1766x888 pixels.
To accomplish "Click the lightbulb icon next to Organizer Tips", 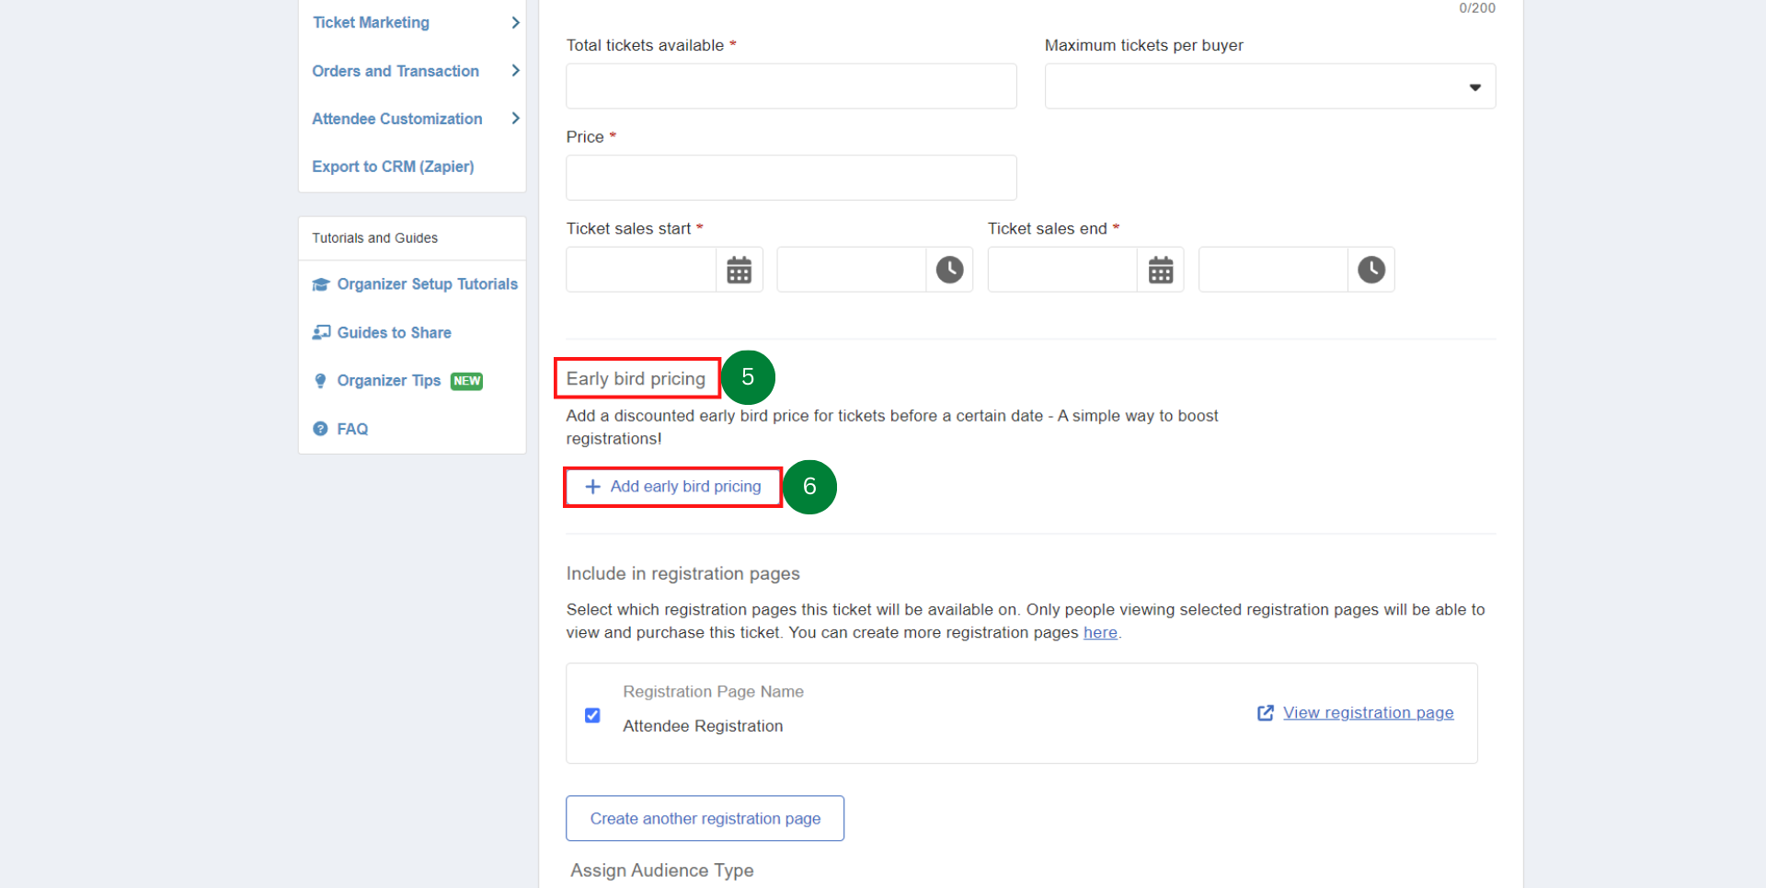I will 319,380.
